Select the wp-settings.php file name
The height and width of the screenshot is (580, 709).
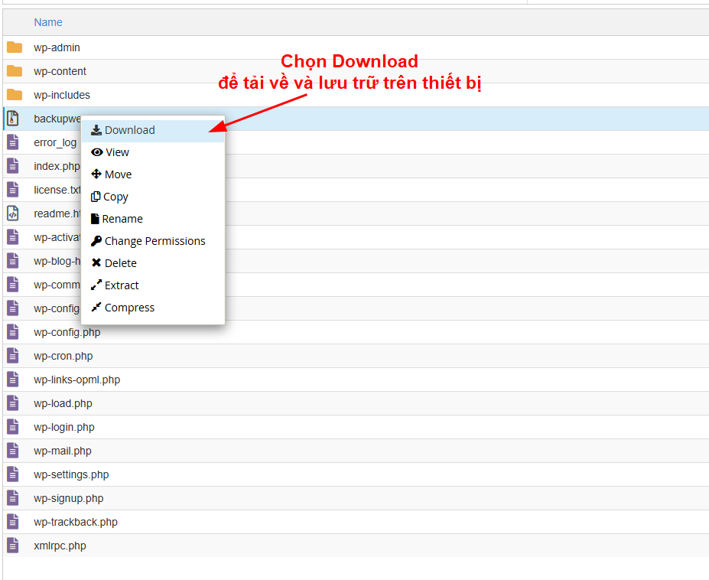coord(71,474)
